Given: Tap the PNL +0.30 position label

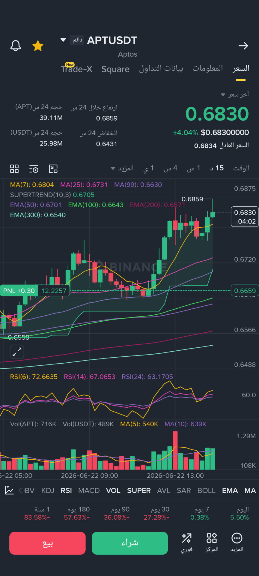Looking at the screenshot, I should pos(19,291).
